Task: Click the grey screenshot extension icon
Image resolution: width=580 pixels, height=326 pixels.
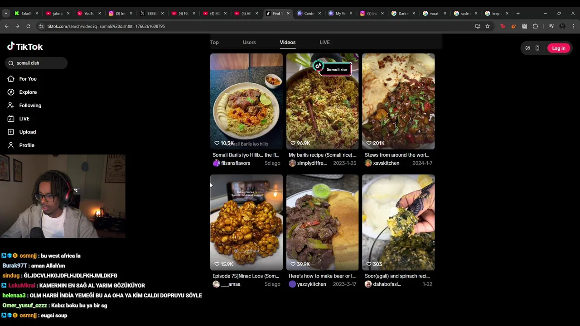Action: coord(524,26)
